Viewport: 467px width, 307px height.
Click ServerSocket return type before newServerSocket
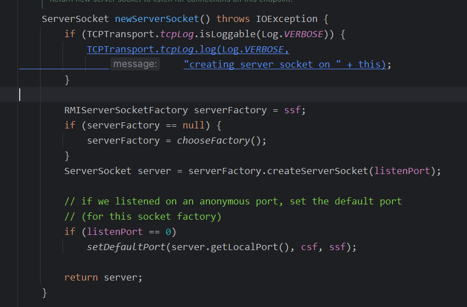click(x=75, y=19)
